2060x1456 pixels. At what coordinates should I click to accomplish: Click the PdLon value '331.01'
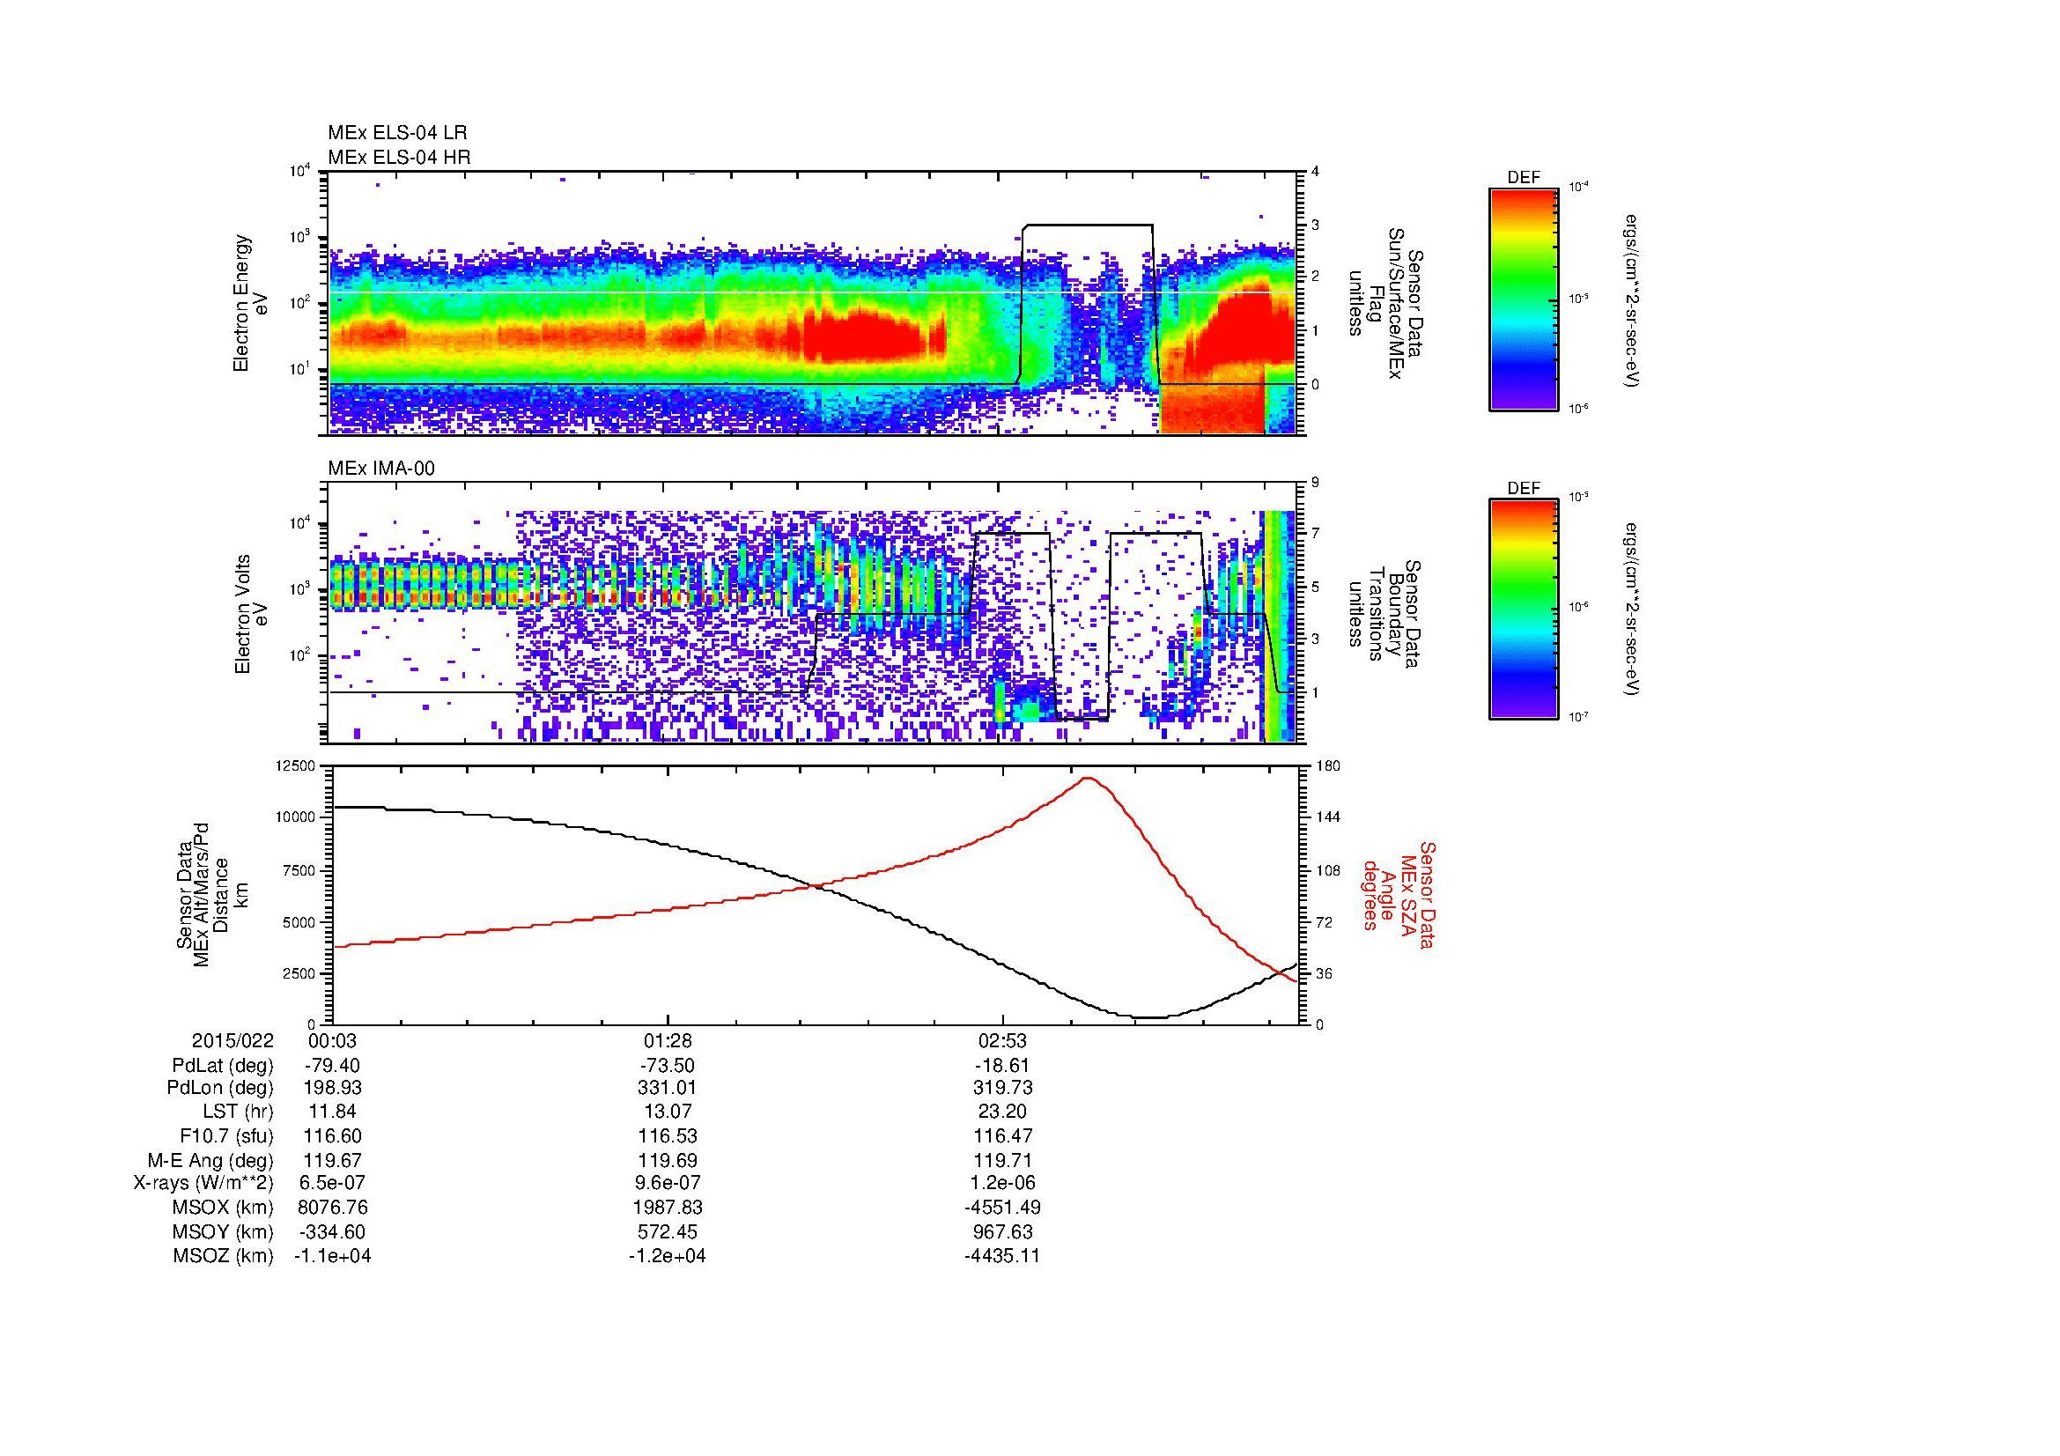point(668,1088)
